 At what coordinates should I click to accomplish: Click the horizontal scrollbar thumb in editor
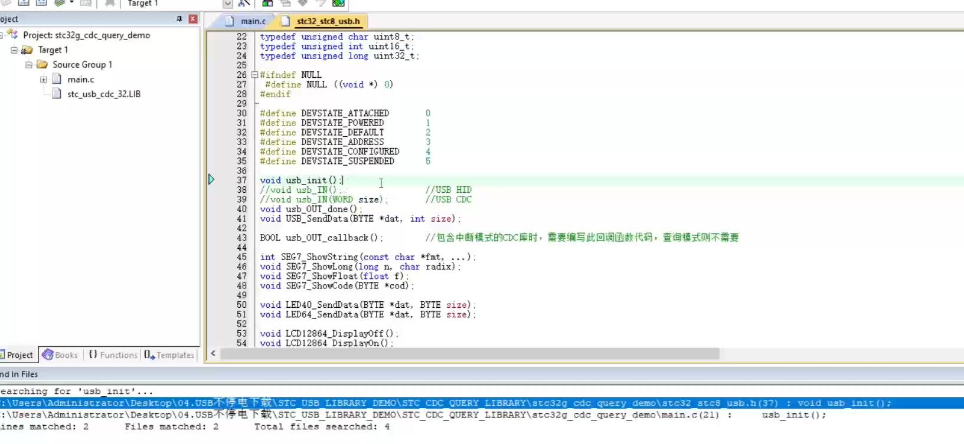470,354
